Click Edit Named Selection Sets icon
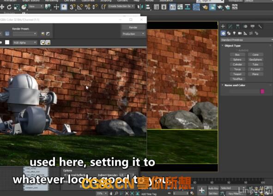This screenshot has height=196, width=273. (x=103, y=7)
